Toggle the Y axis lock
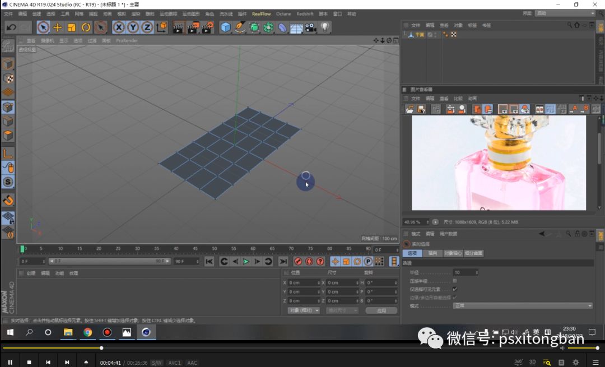This screenshot has width=605, height=367. point(133,27)
